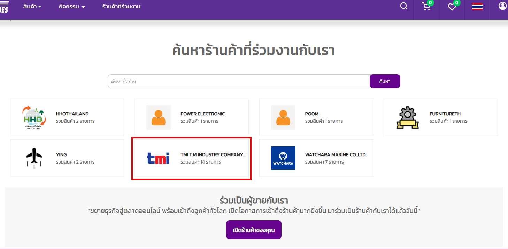Click the เปิดร้านค้าของคุณ button
508x249 pixels.
[254, 230]
